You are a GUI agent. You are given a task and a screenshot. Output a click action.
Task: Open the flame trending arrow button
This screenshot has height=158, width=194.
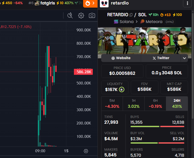coord(90,3)
